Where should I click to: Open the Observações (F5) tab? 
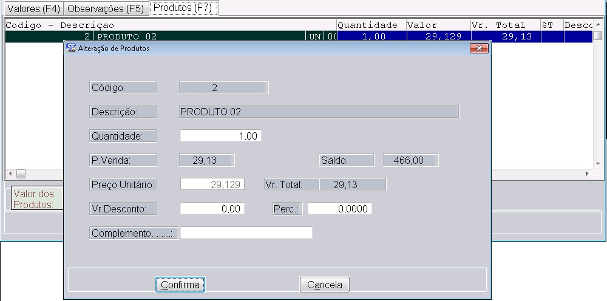click(x=106, y=9)
